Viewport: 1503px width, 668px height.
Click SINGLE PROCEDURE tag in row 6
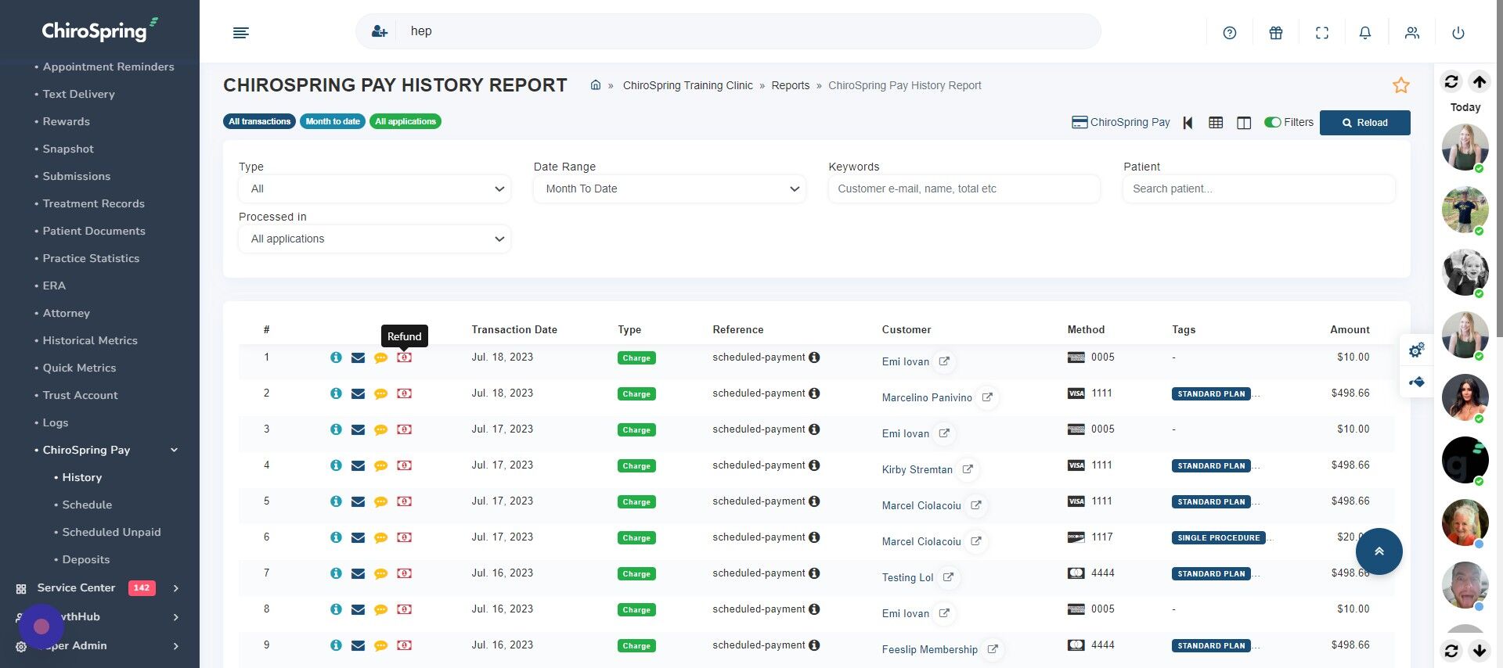pyautogui.click(x=1219, y=538)
